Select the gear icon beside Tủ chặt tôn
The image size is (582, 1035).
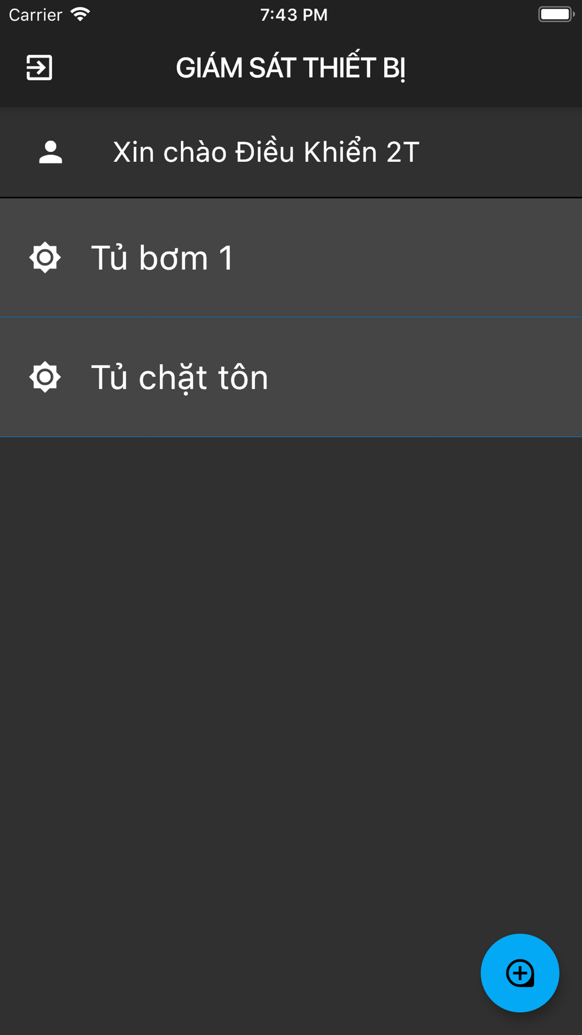click(x=45, y=377)
